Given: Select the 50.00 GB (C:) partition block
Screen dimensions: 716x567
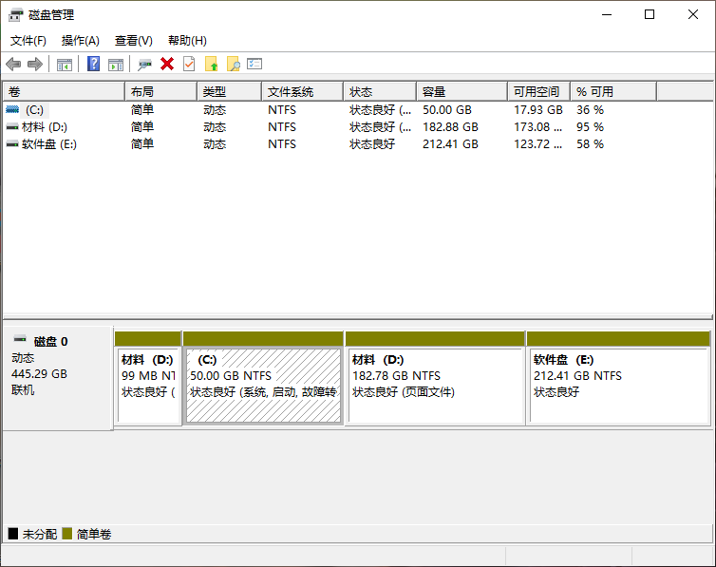Looking at the screenshot, I should pyautogui.click(x=263, y=385).
